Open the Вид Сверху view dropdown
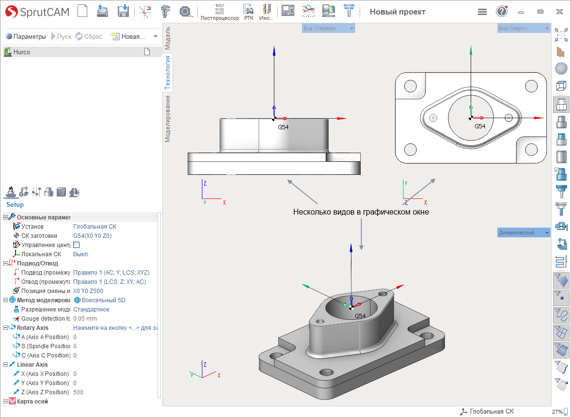Screen dimensions: 571x418 pyautogui.click(x=523, y=28)
